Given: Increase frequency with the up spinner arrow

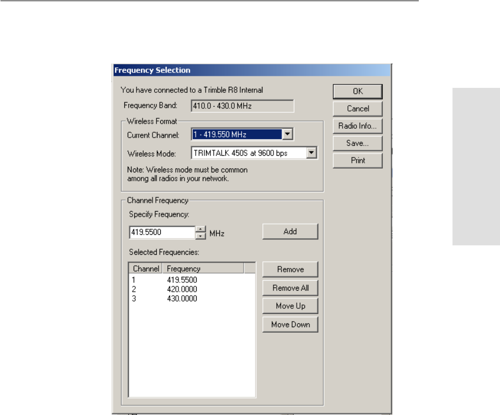Looking at the screenshot, I should coord(200,229).
